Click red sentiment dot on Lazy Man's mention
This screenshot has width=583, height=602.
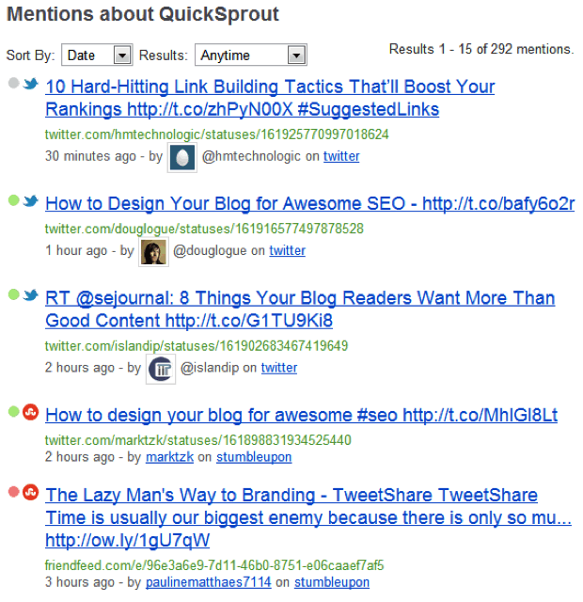(13, 492)
